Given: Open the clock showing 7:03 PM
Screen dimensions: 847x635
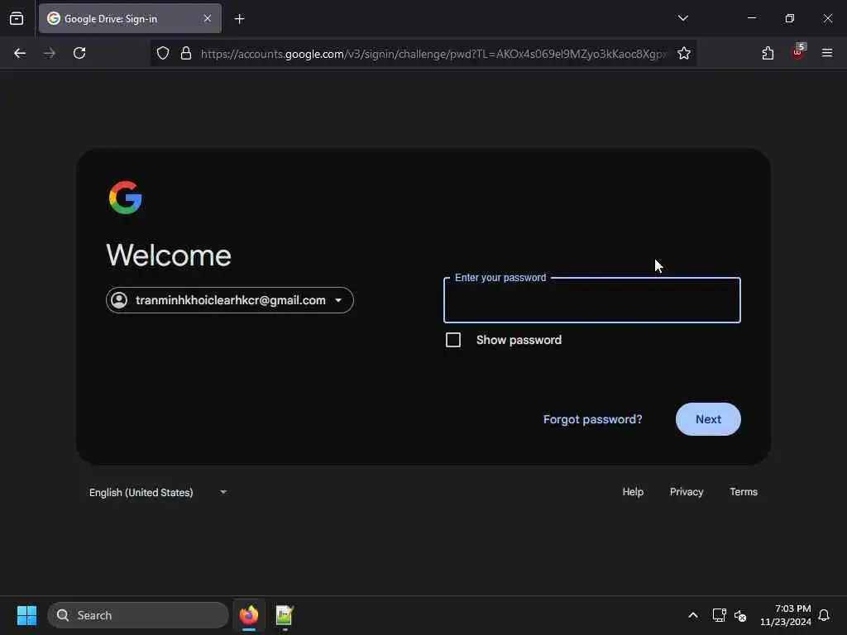Looking at the screenshot, I should (x=786, y=615).
